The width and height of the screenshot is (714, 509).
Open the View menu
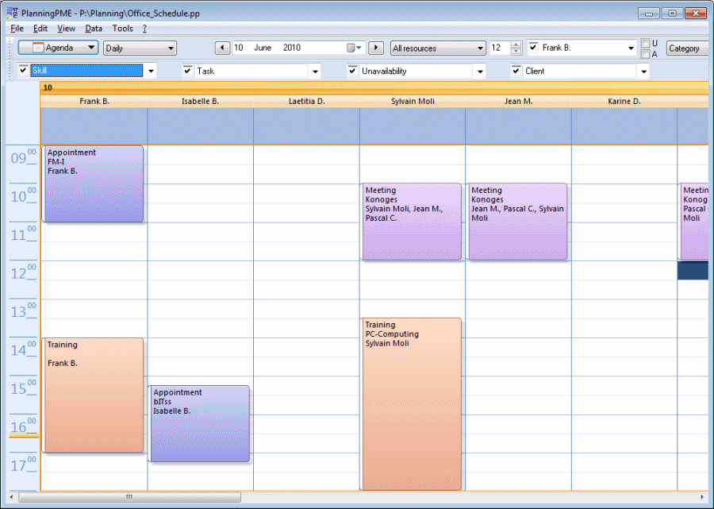point(66,29)
